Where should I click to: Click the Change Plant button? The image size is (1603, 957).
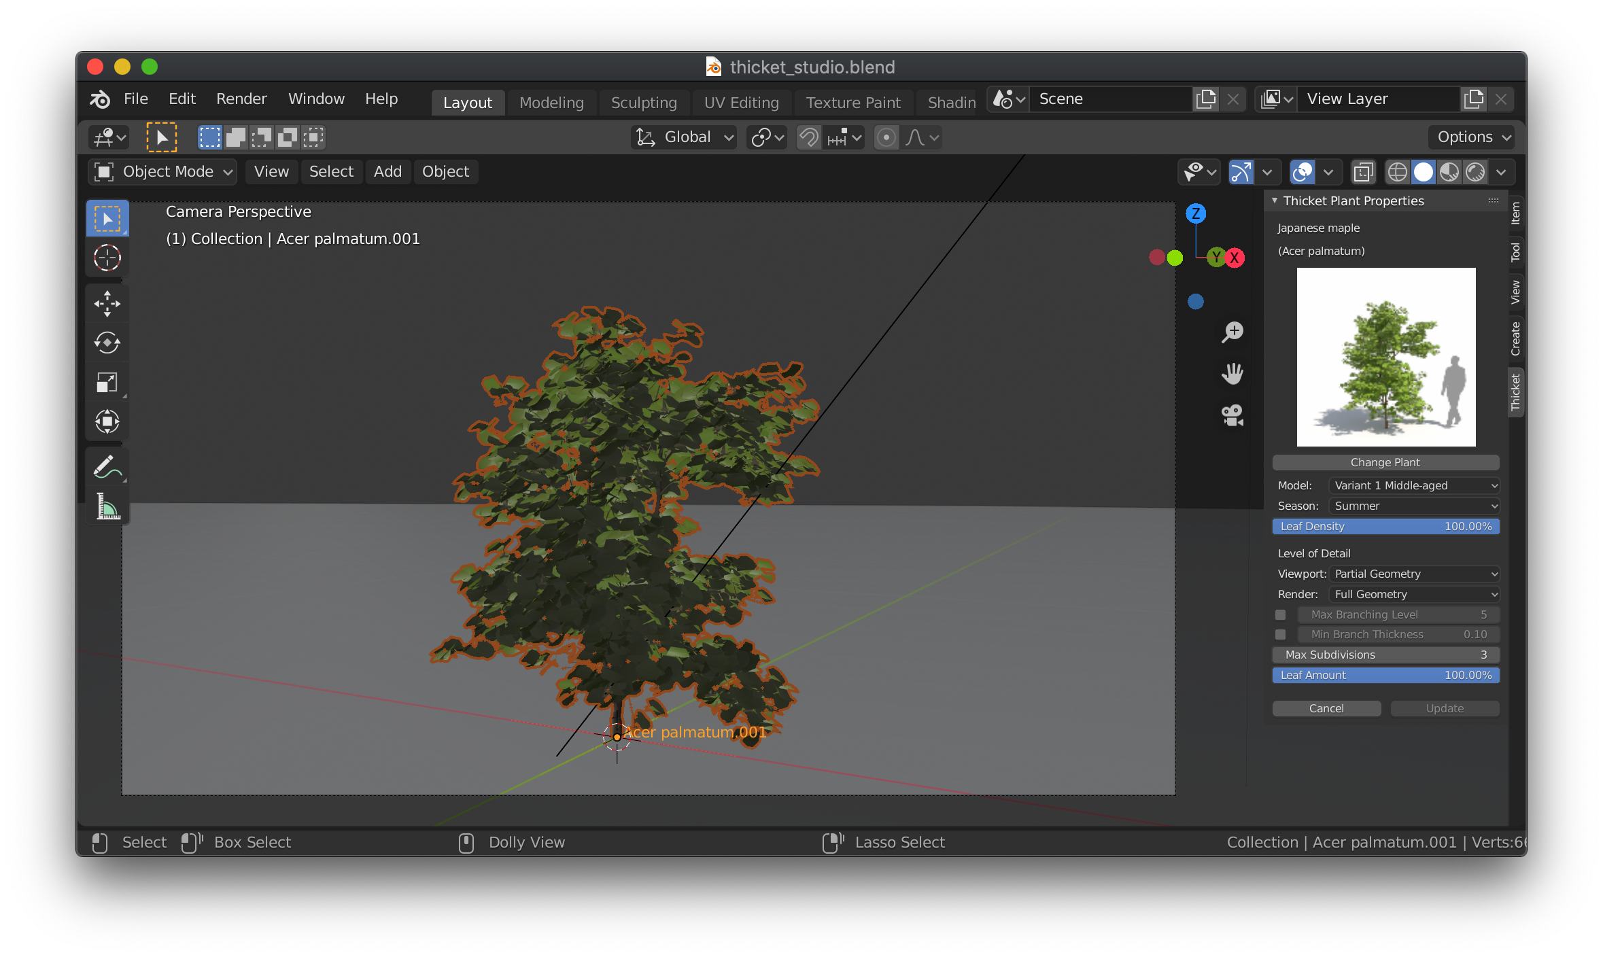(1385, 462)
